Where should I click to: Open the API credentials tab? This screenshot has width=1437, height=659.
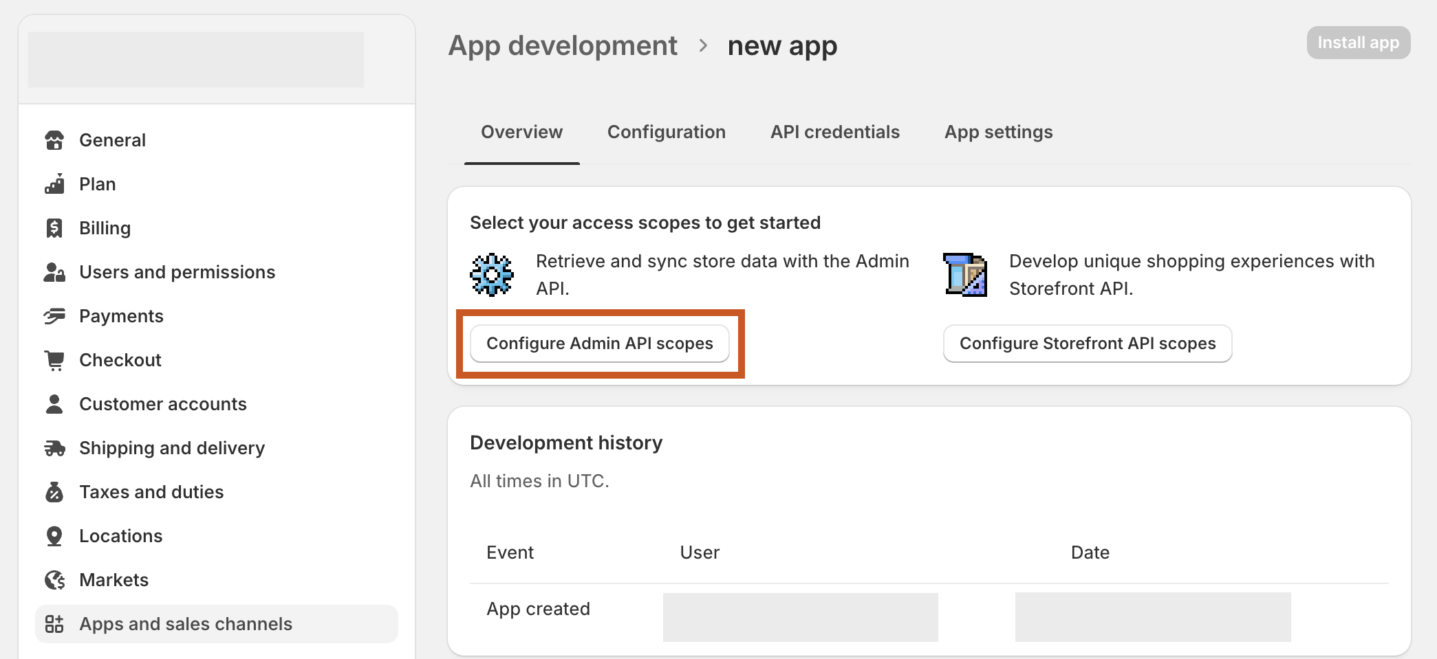pyautogui.click(x=834, y=132)
